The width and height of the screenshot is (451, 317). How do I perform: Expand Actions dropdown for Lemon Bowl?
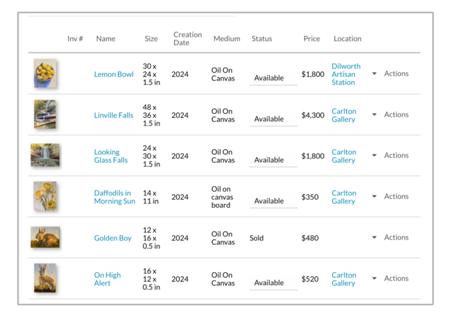pos(390,74)
